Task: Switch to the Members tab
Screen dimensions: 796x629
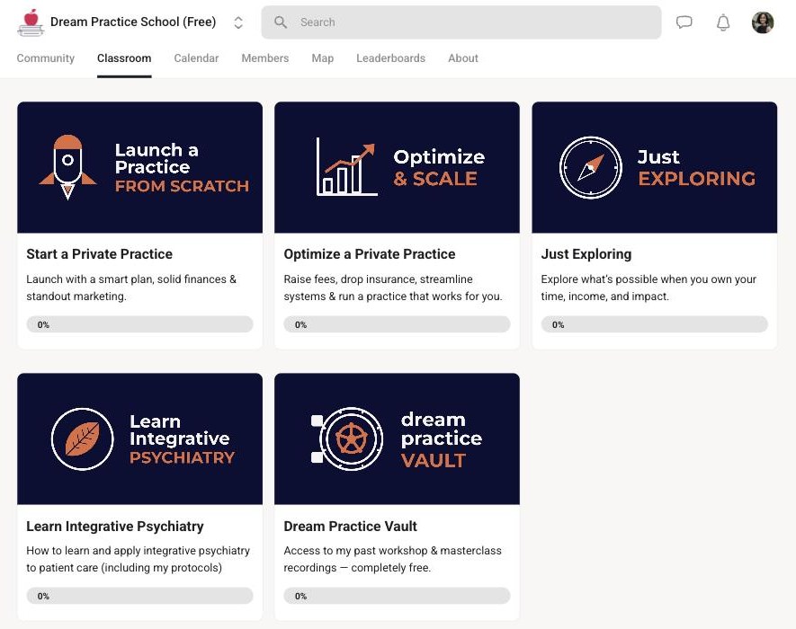Action: pos(265,58)
